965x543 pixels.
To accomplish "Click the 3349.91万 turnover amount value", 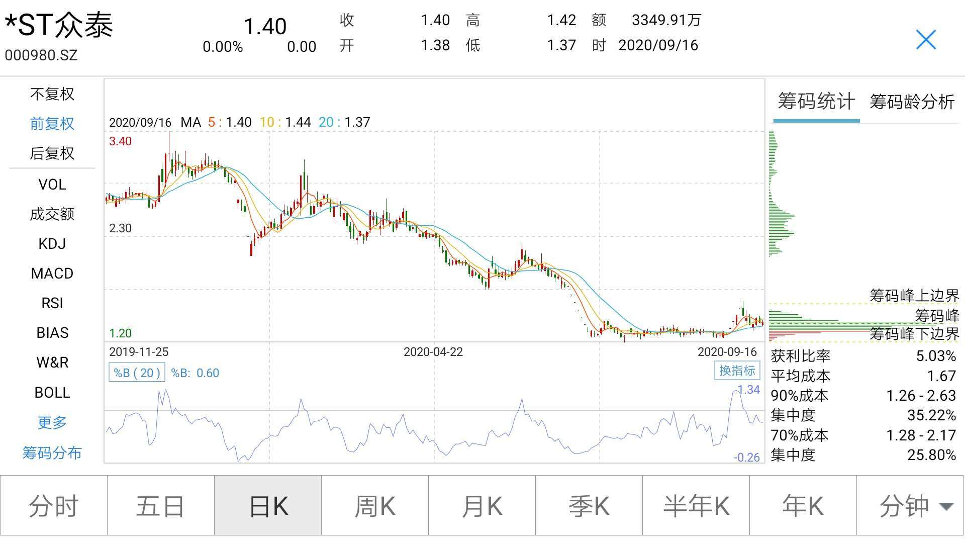I will coord(666,20).
